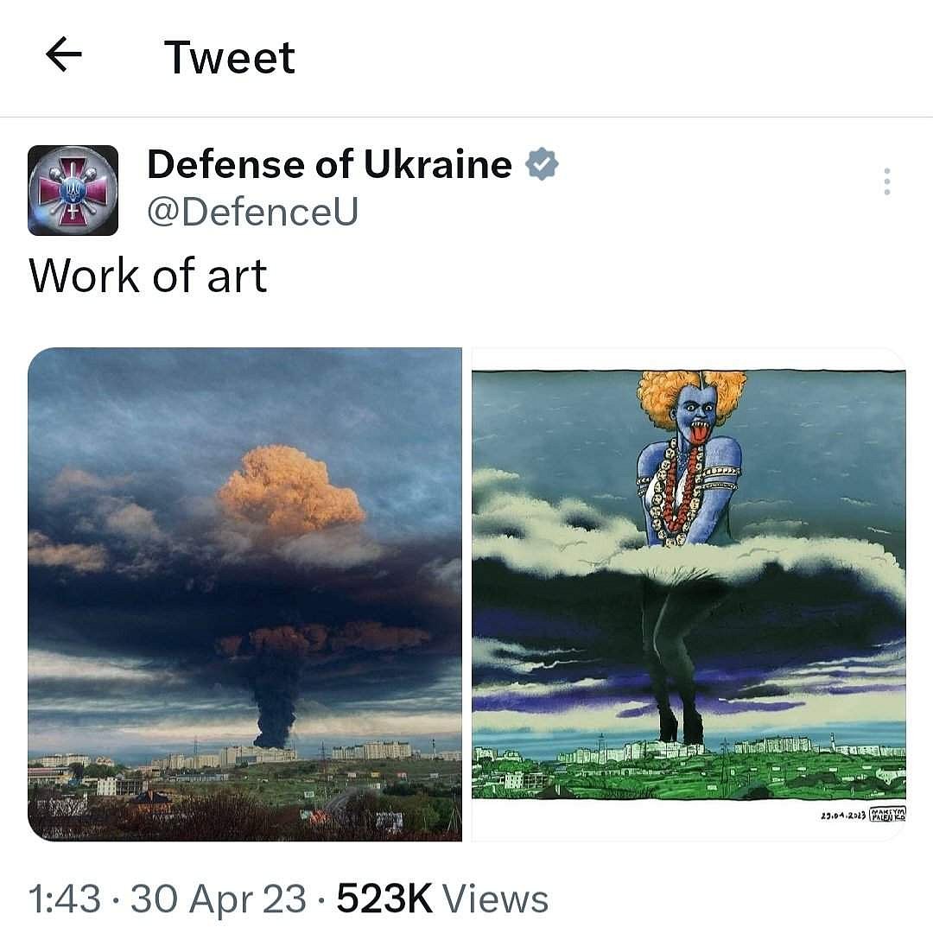The image size is (933, 927).
Task: Click the 30 Apr 23 date
Action: click(219, 898)
